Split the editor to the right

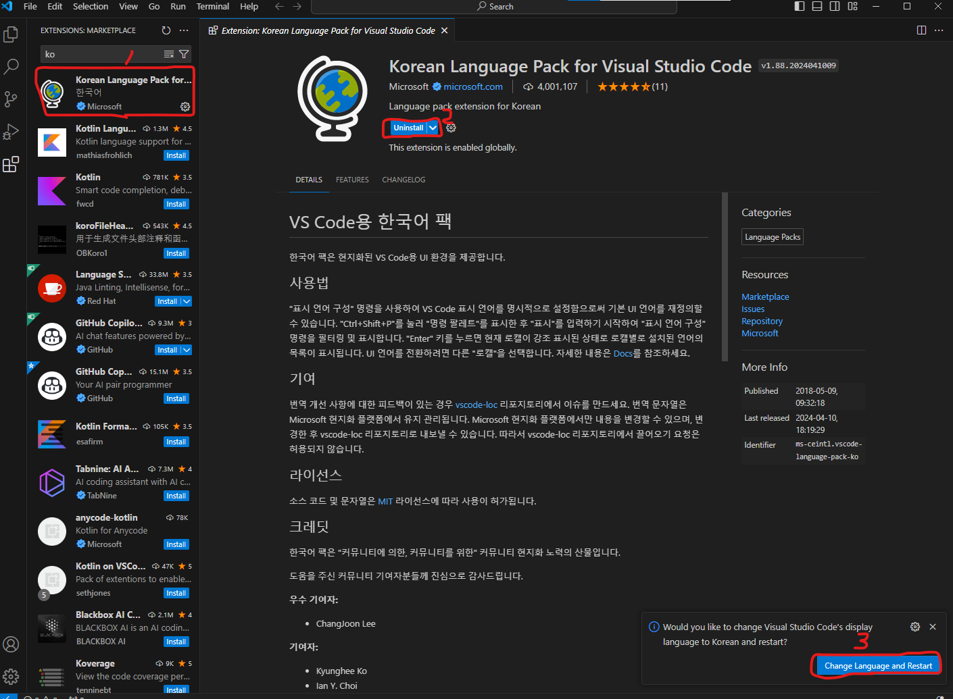click(x=921, y=30)
